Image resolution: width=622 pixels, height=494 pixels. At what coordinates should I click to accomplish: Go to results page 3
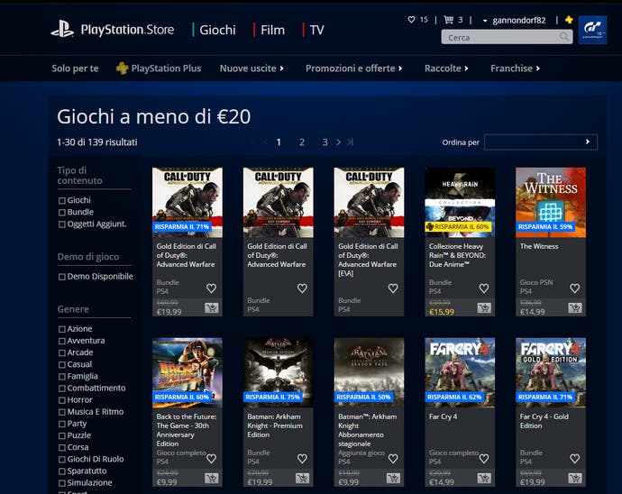pos(325,142)
